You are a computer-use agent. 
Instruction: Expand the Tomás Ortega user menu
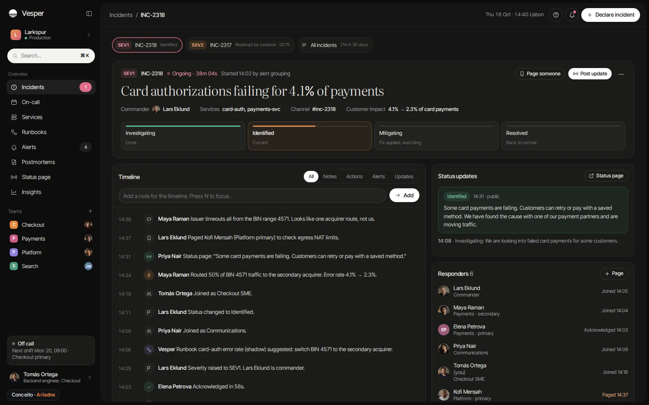[x=51, y=377]
